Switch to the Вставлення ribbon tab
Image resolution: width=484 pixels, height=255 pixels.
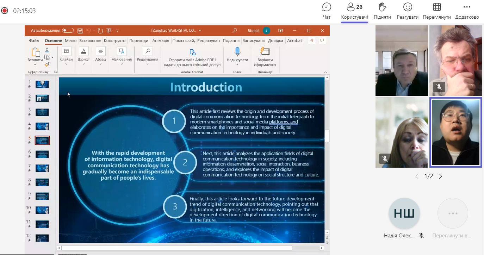(90, 41)
